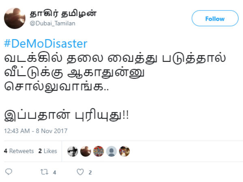Show the list of 2 Likes
Screen dimensions: 243x182
coord(48,151)
